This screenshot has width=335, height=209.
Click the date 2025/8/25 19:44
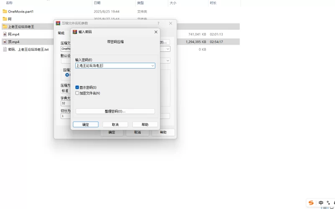(x=106, y=12)
